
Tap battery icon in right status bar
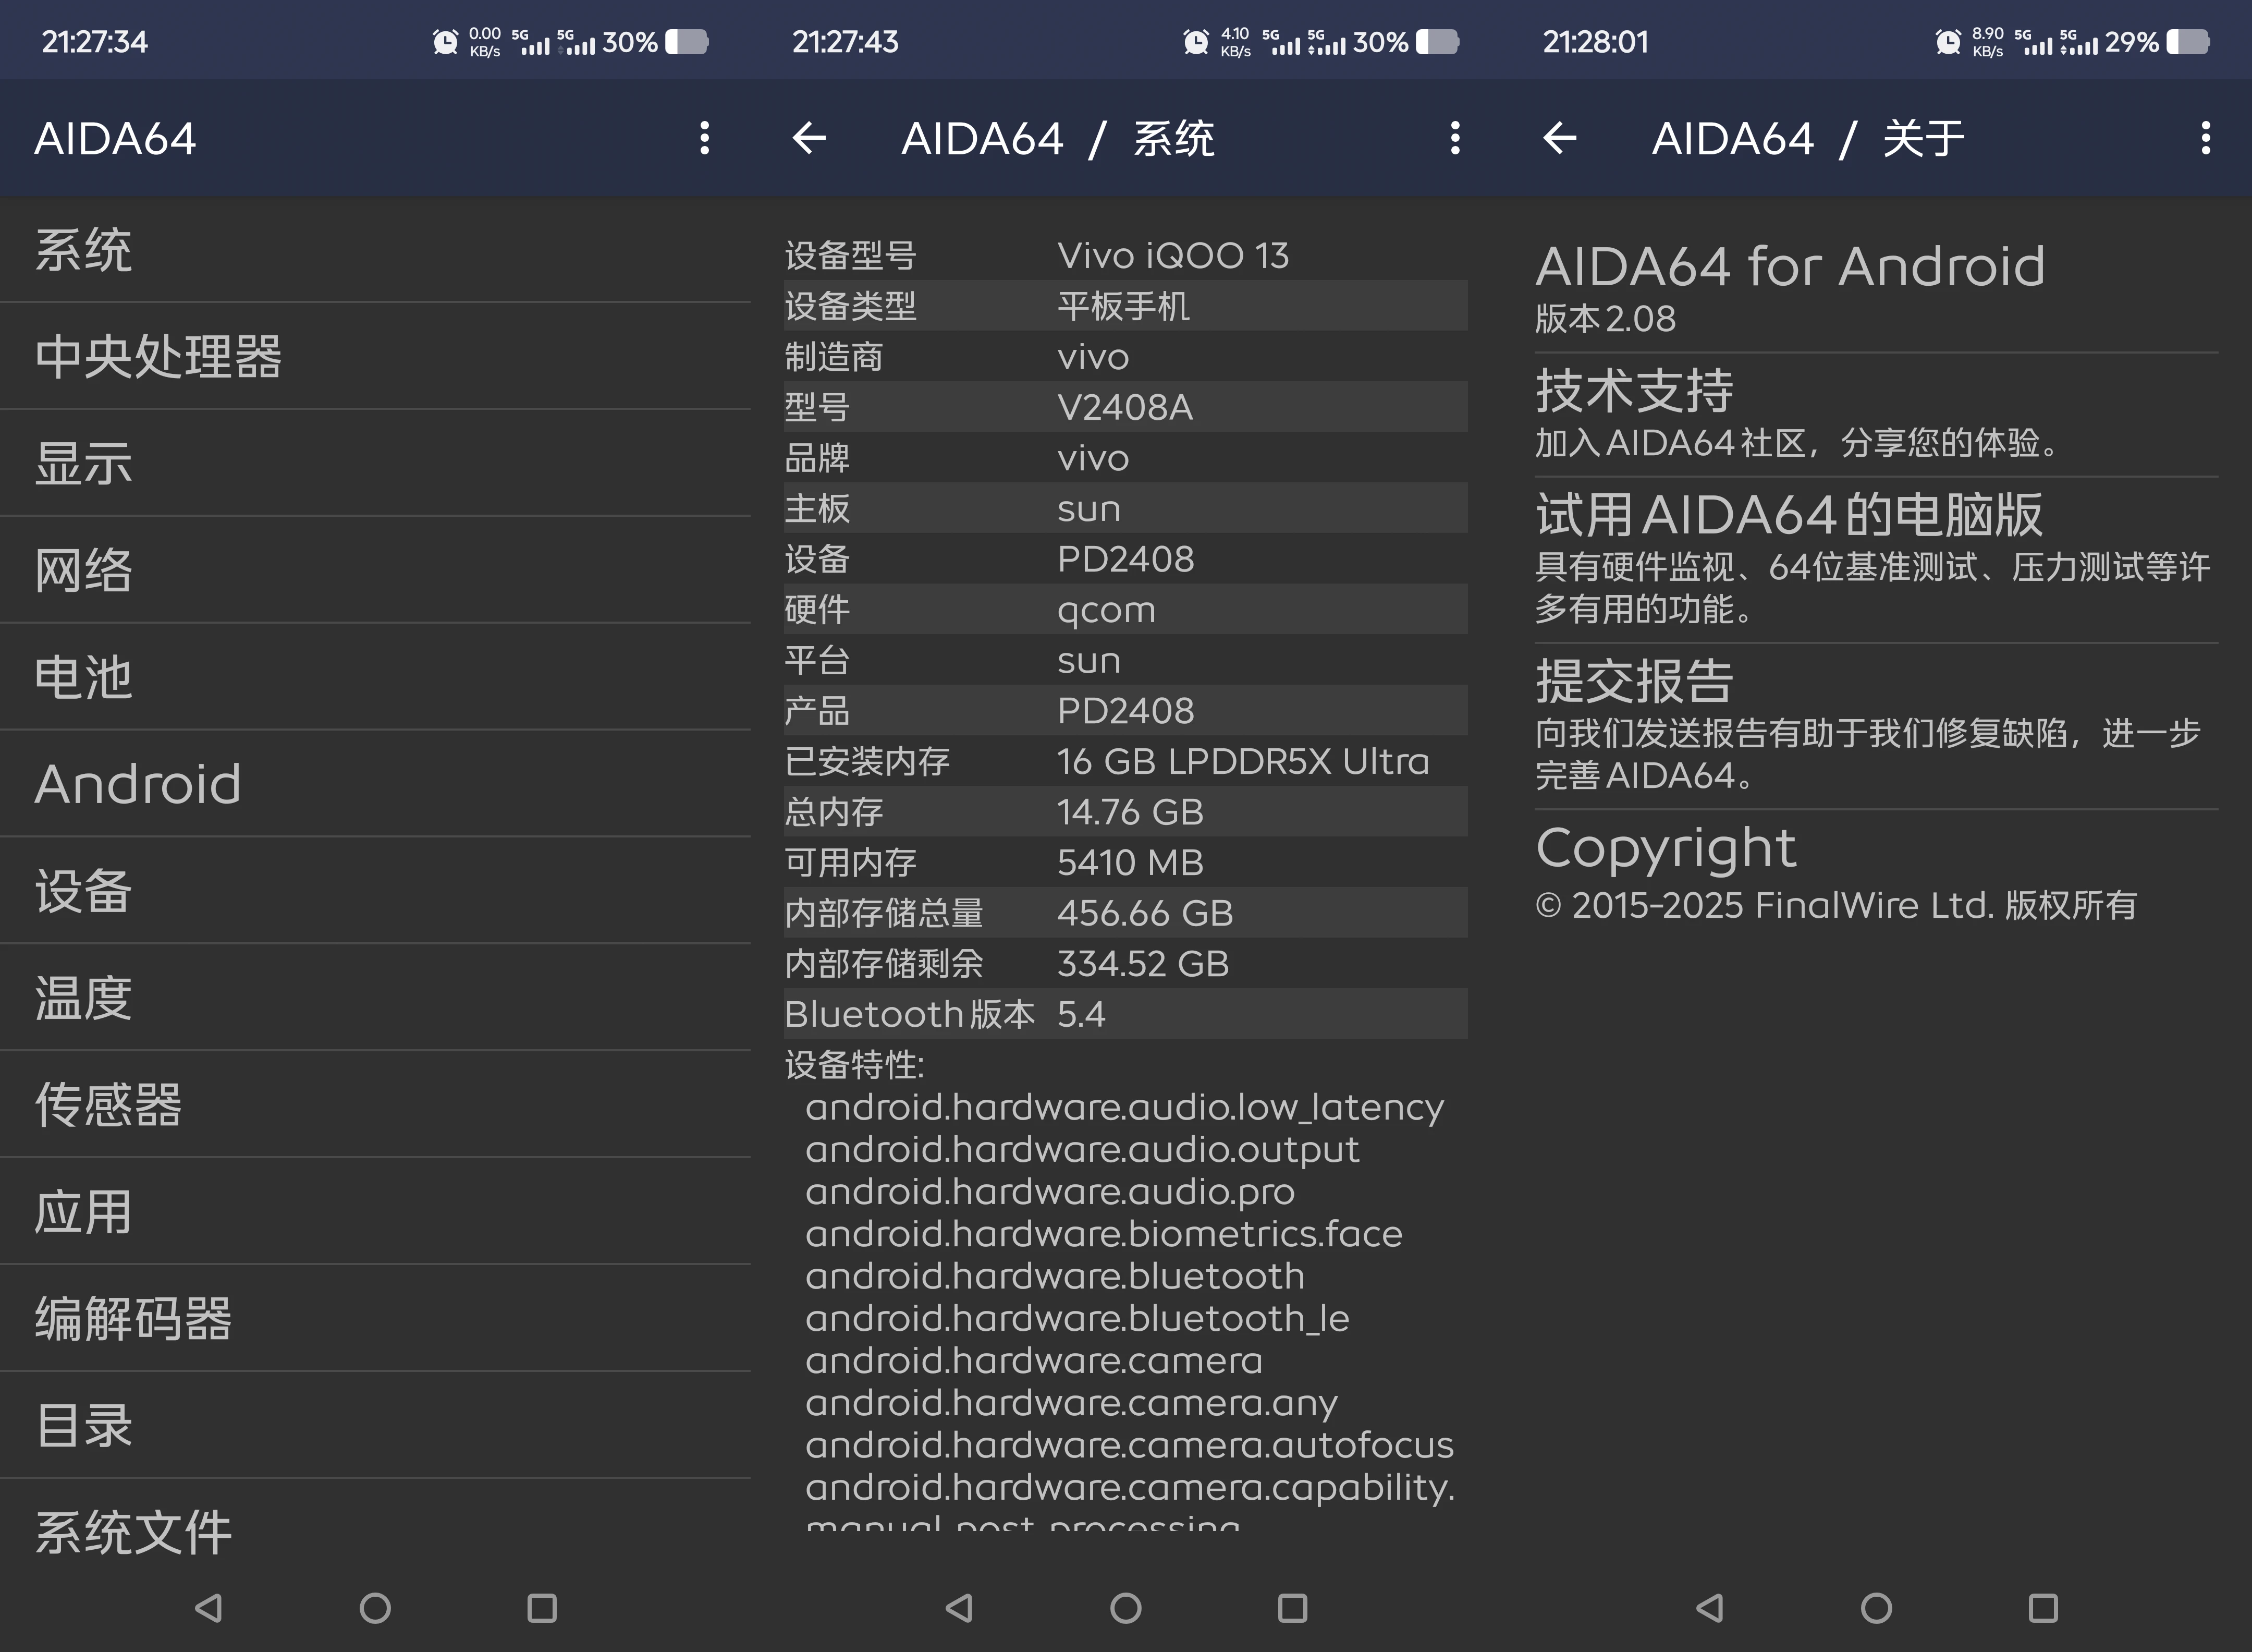pos(2188,42)
